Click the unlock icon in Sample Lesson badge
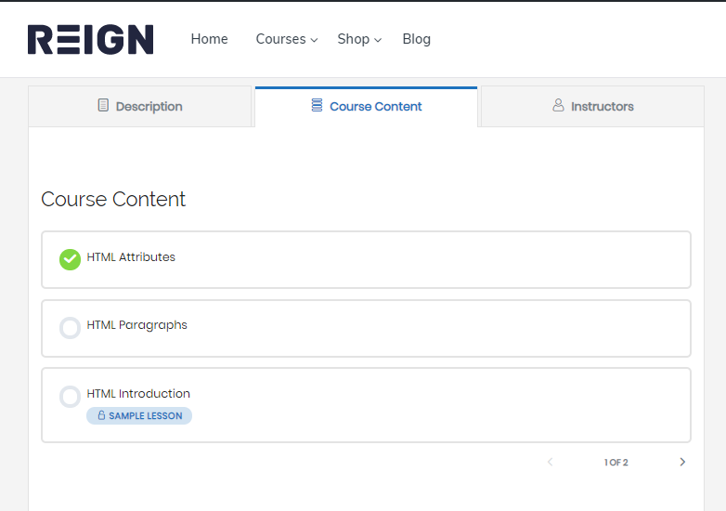This screenshot has width=726, height=511. coord(101,415)
